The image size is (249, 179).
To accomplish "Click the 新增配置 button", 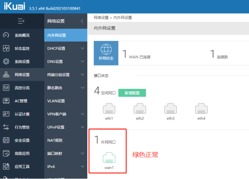I will (132, 93).
